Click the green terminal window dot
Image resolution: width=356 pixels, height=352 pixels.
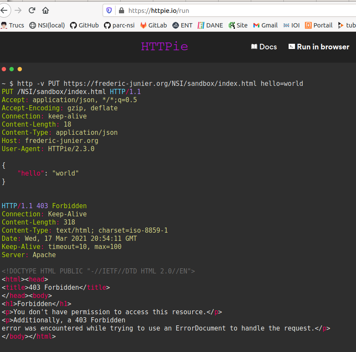(x=12, y=69)
